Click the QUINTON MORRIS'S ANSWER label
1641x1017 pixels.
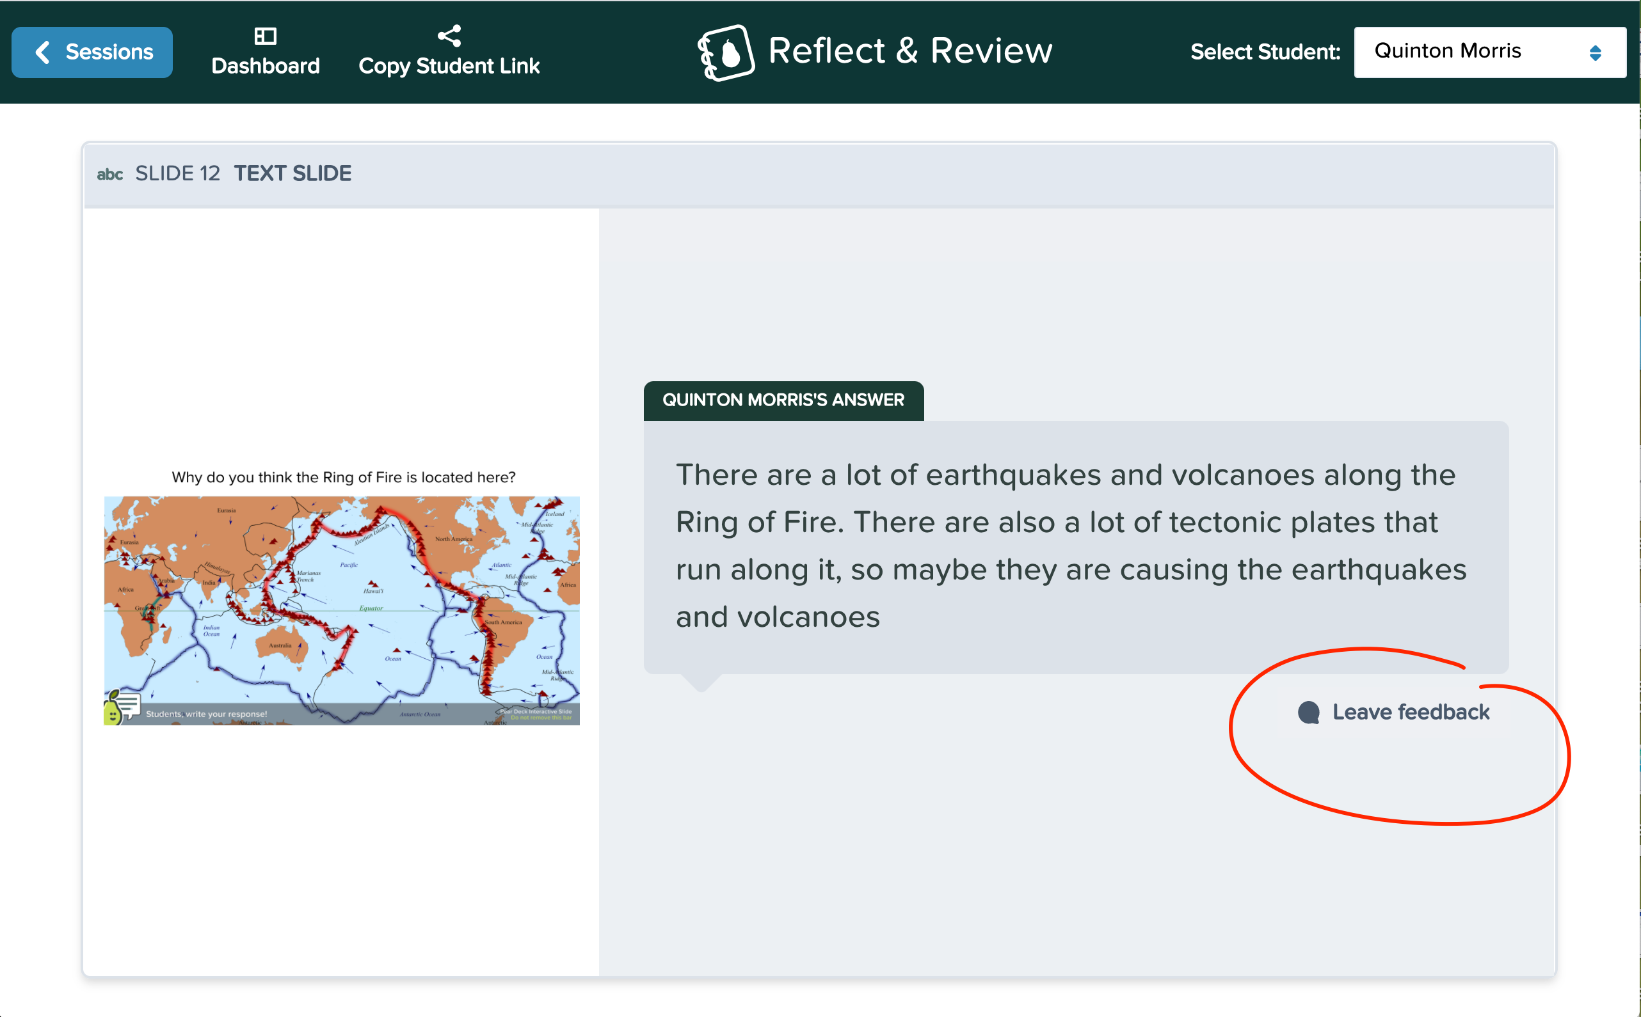783,400
